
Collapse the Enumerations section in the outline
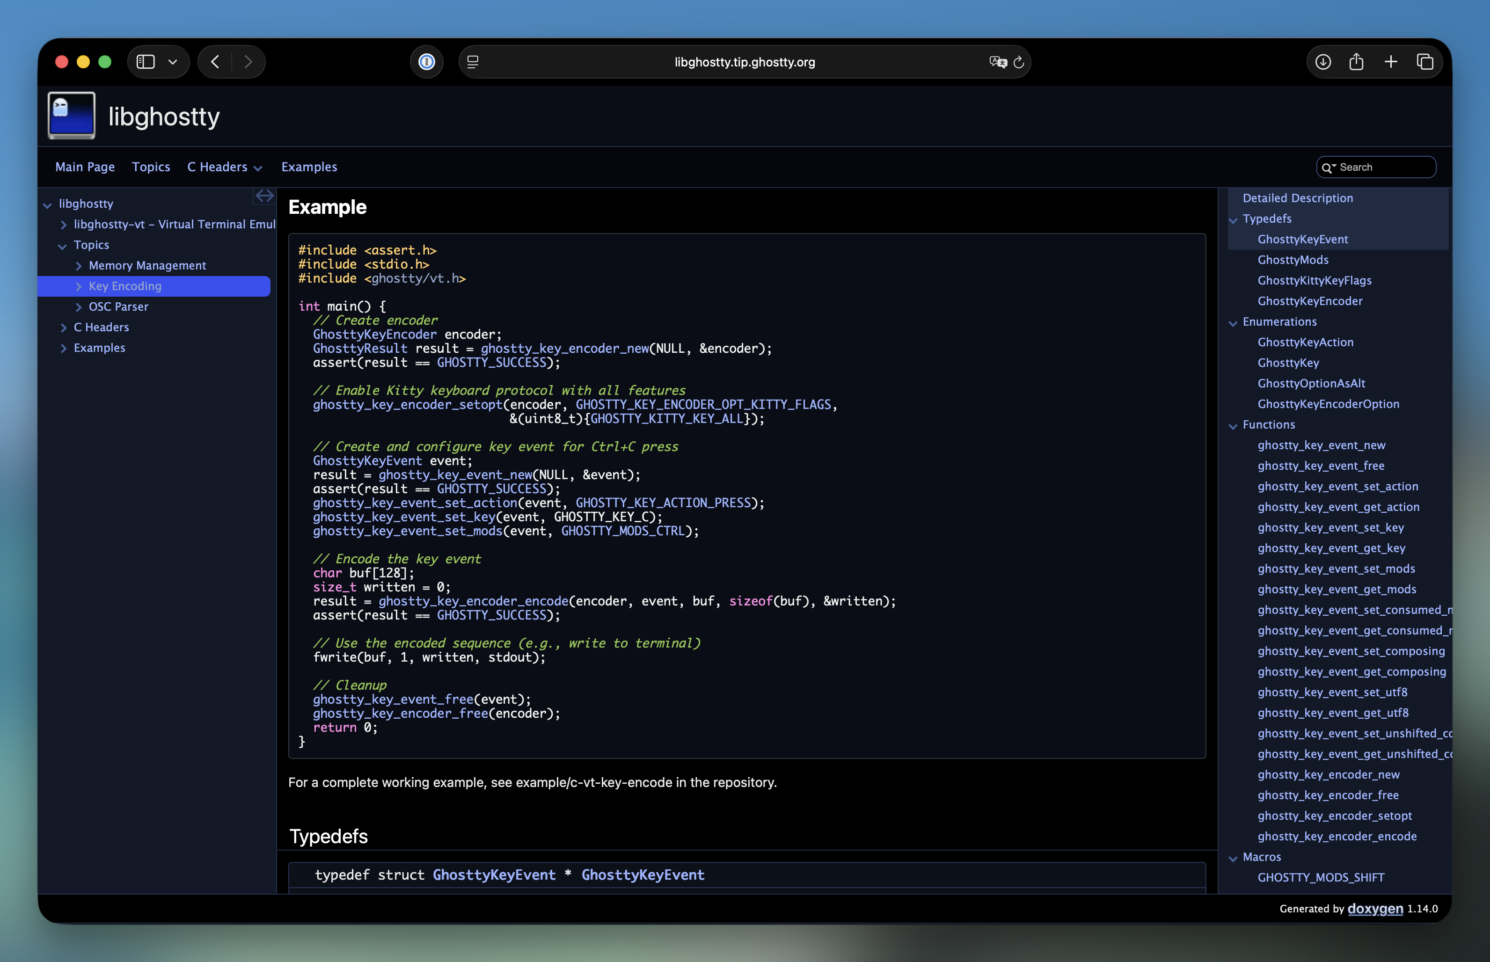[x=1233, y=323]
